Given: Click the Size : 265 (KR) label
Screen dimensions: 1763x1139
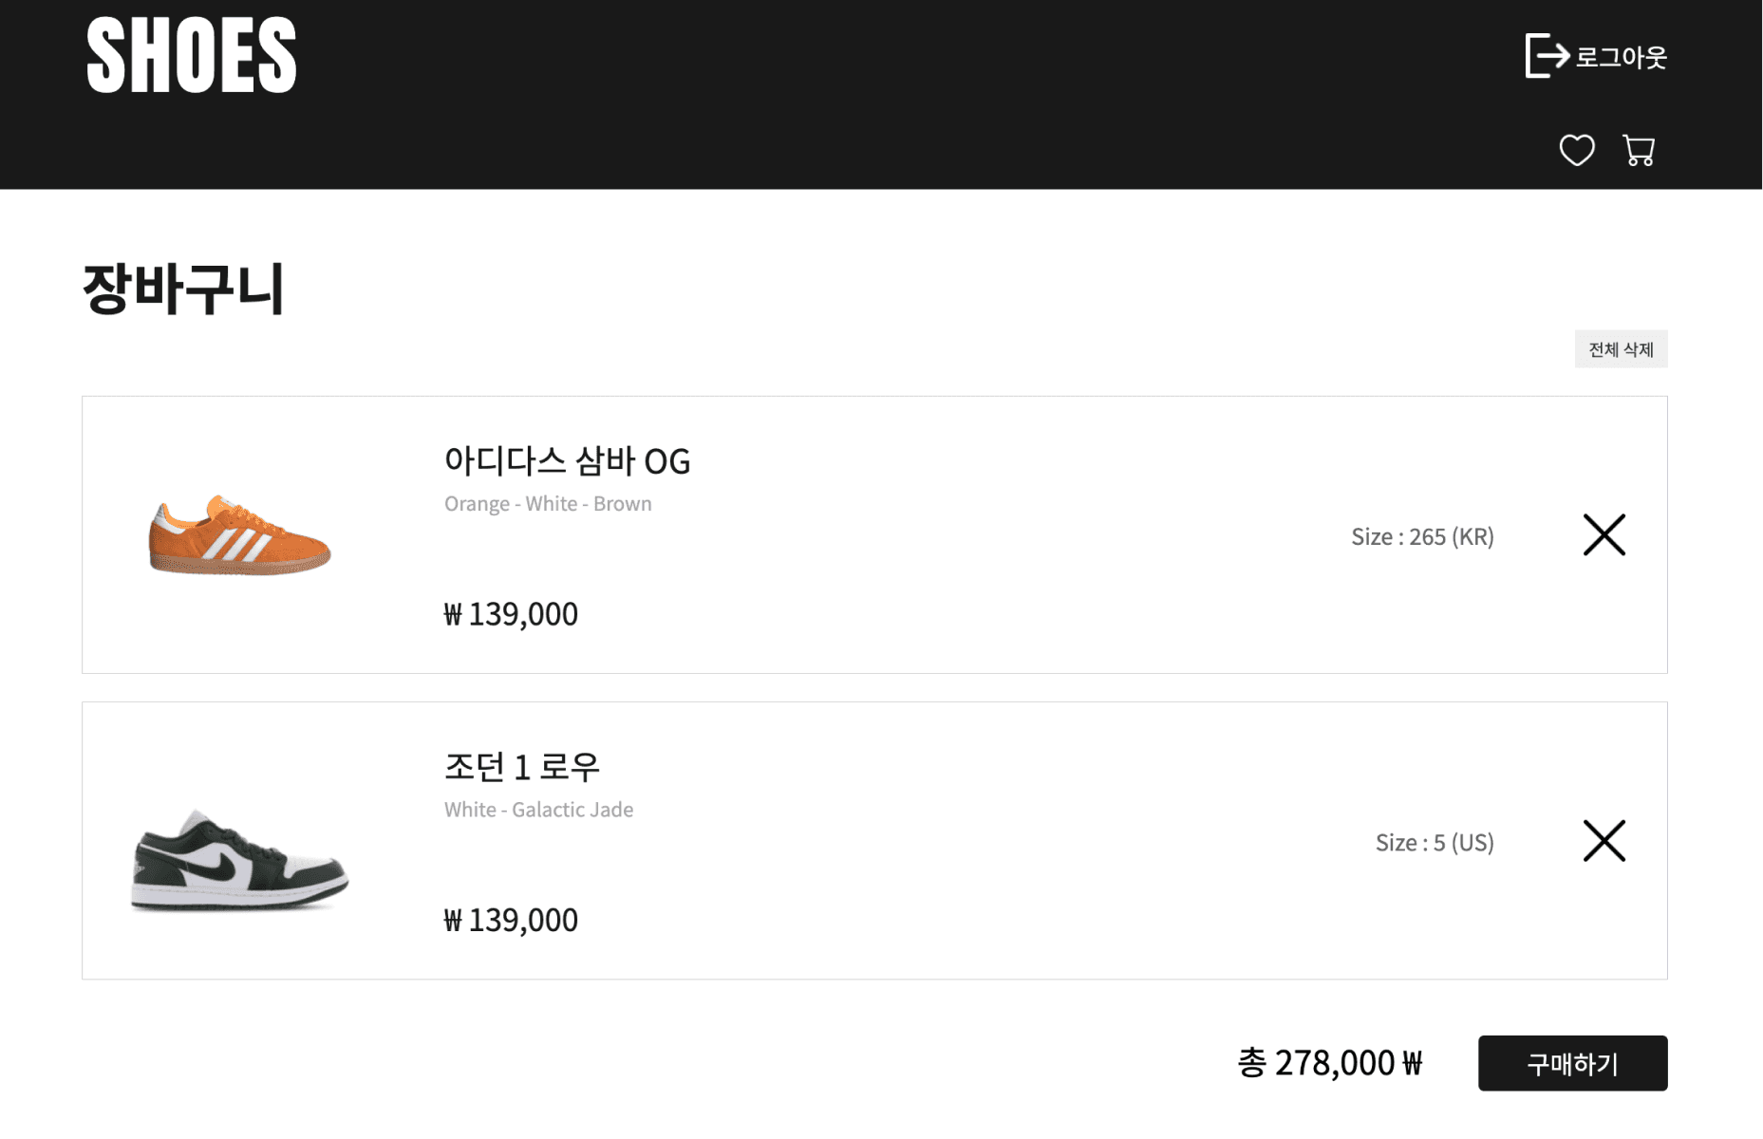Looking at the screenshot, I should point(1422,536).
